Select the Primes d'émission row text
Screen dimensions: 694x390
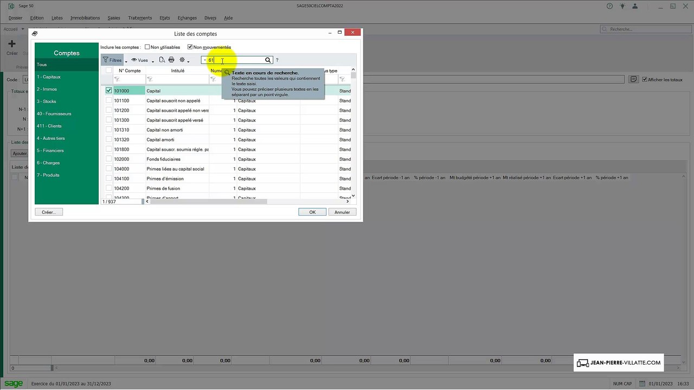pyautogui.click(x=165, y=178)
